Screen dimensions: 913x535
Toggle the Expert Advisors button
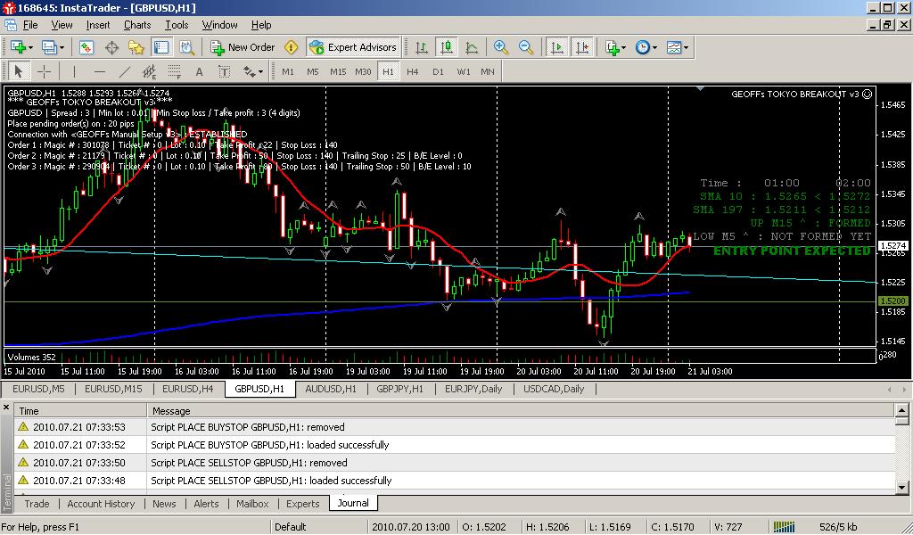coord(353,47)
